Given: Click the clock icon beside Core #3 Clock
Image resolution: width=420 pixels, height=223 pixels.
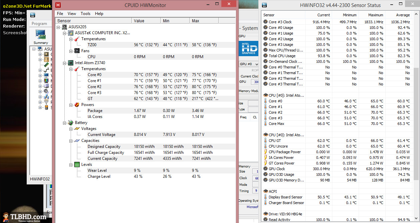Looking at the screenshot, I should 265,22.
